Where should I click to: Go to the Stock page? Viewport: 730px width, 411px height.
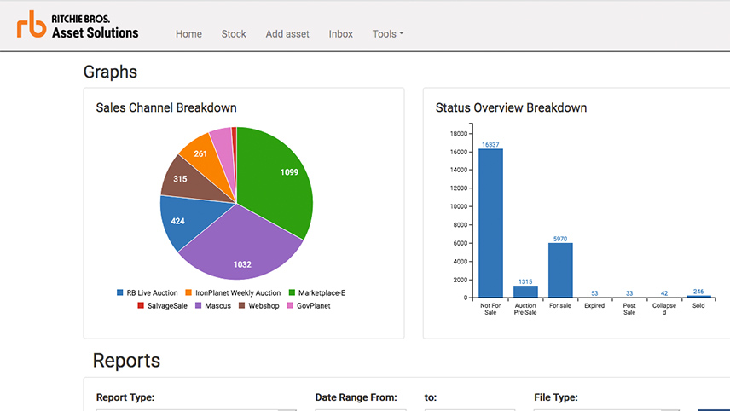coord(234,34)
